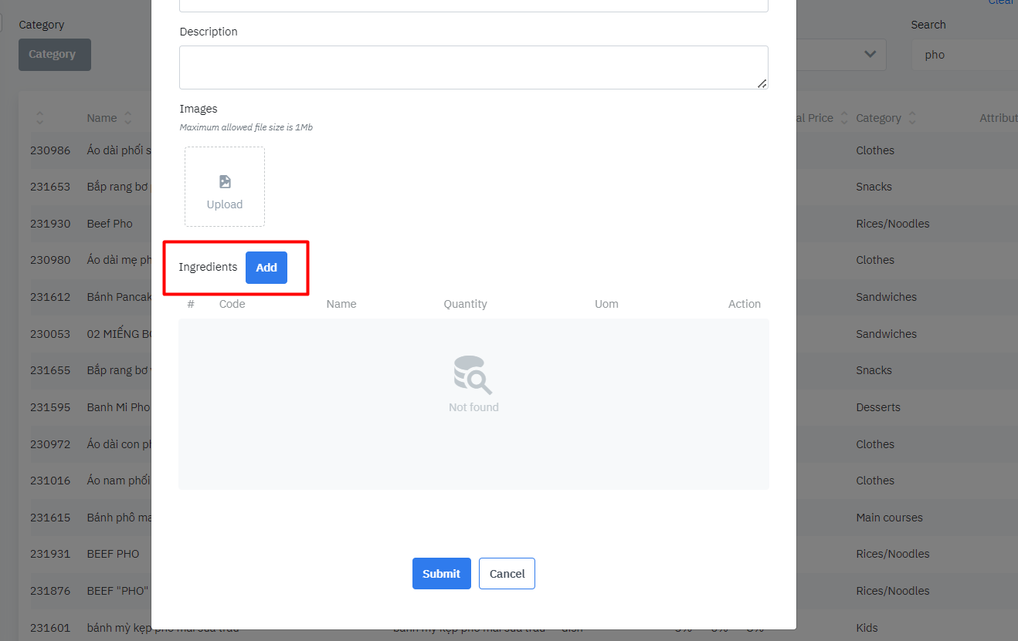The height and width of the screenshot is (641, 1018).
Task: Click the Uom header in ingredients table
Action: point(606,304)
